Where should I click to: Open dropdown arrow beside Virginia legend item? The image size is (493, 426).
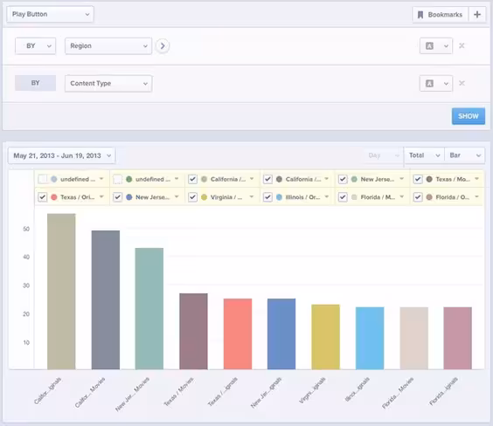pyautogui.click(x=252, y=196)
